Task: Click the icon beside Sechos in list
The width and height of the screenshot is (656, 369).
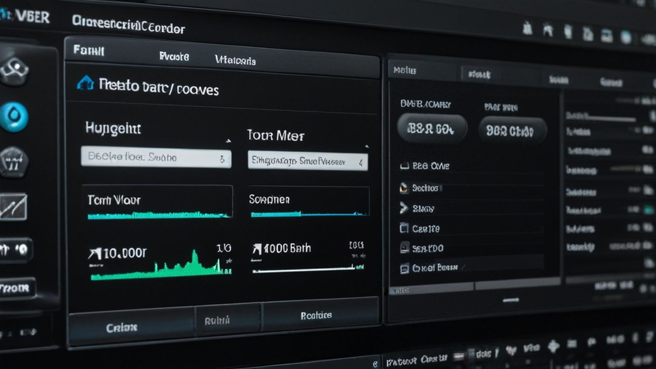Action: 403,188
